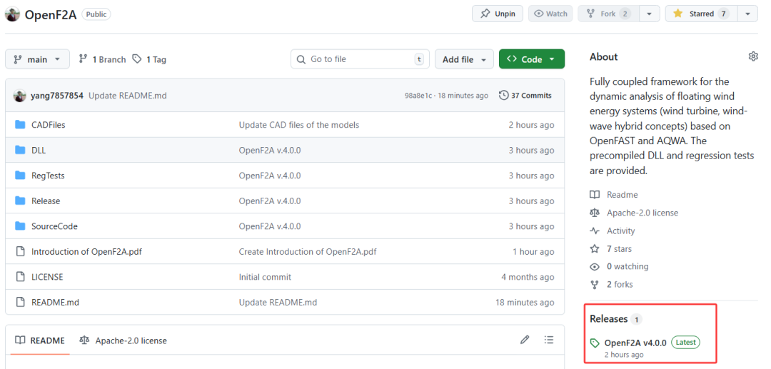Open the green Code dropdown
771x369 pixels.
pyautogui.click(x=532, y=59)
